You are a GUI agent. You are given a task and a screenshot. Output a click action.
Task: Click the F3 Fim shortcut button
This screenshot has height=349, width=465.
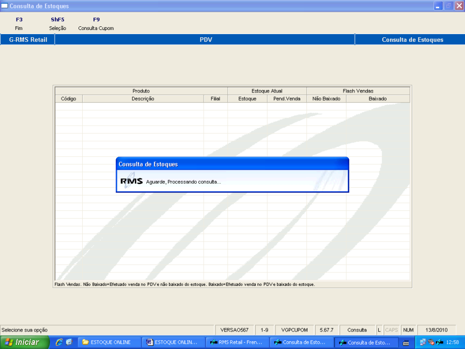pyautogui.click(x=19, y=24)
